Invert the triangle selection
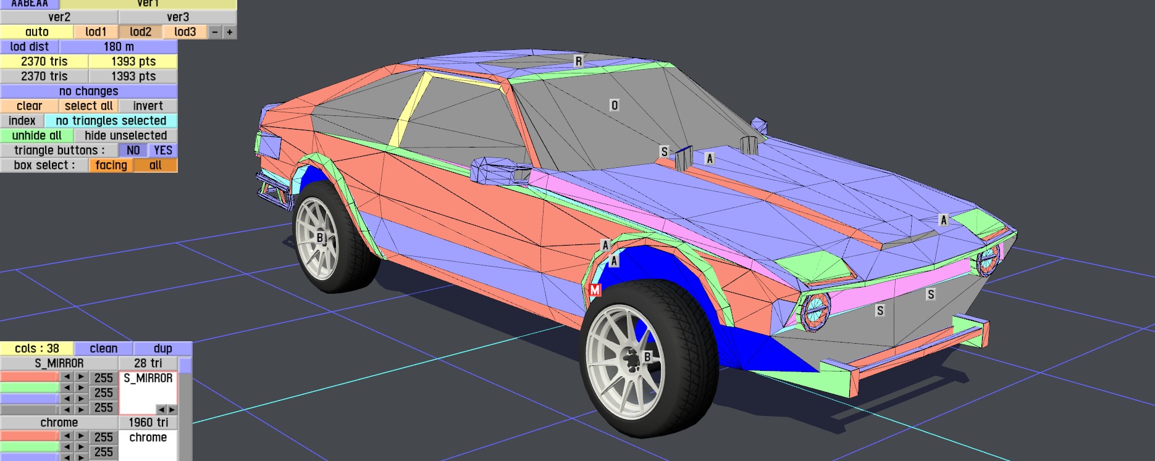1155x461 pixels. (x=148, y=106)
